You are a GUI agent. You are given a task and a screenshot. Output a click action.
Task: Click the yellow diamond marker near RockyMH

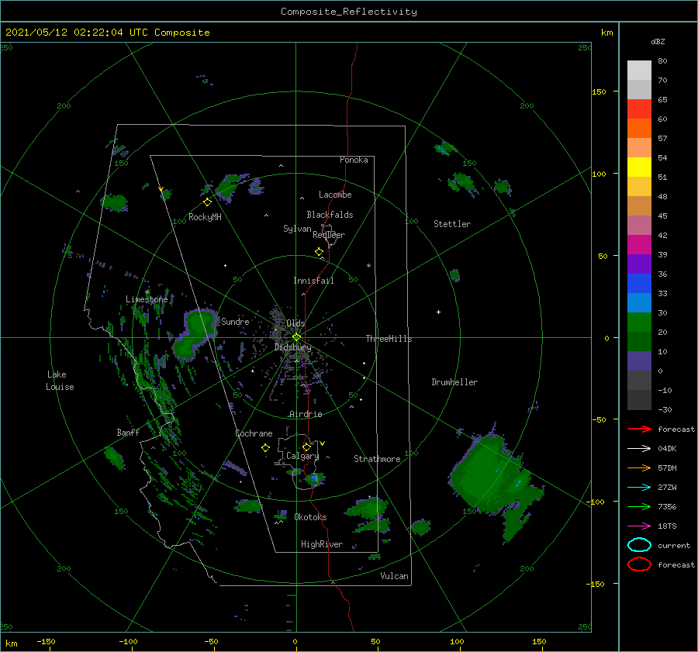207,202
